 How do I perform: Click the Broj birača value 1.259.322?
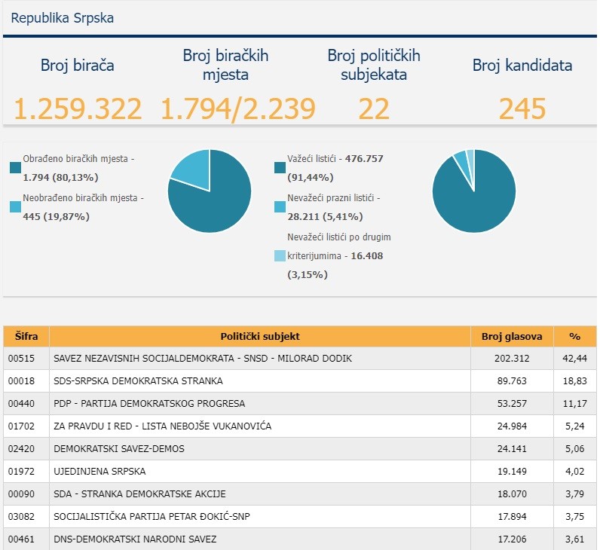tap(78, 109)
